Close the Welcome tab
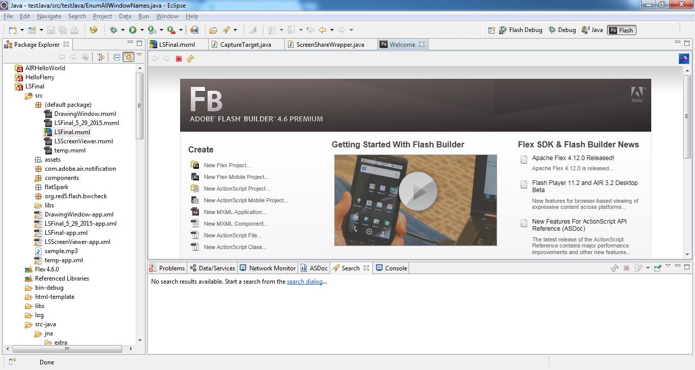The width and height of the screenshot is (695, 370). point(421,44)
